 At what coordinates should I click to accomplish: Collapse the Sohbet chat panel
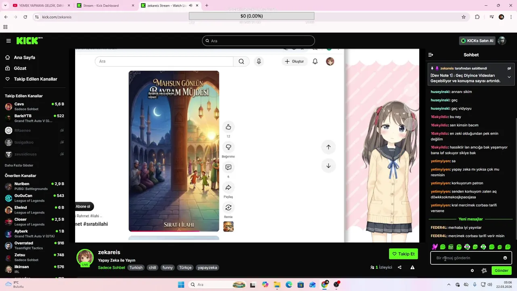(x=431, y=55)
